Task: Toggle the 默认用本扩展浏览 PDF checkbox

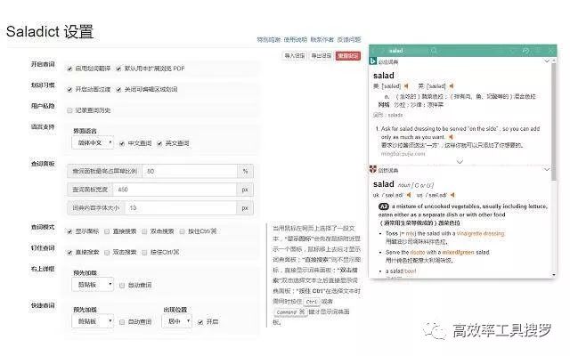Action: point(118,69)
